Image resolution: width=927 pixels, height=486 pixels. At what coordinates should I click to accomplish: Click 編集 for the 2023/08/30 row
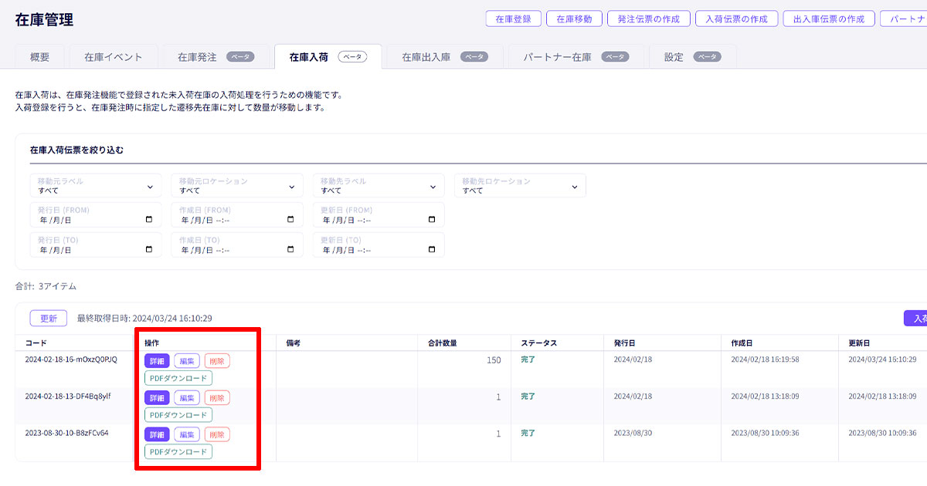coord(187,435)
